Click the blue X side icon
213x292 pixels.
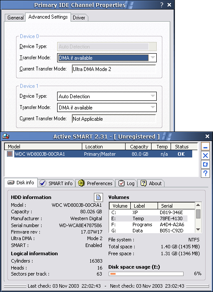(205, 155)
